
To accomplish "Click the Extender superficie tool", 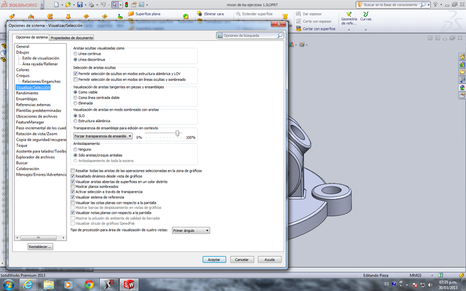I will tap(254, 14).
